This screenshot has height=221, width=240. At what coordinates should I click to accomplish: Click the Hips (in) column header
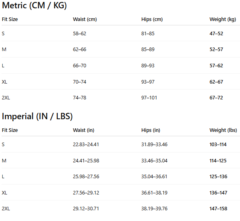coord(151,130)
